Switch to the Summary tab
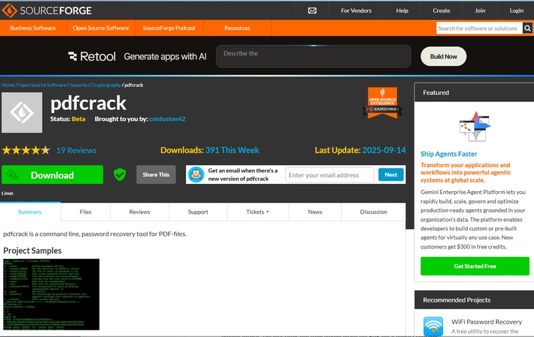This screenshot has width=534, height=337. coord(30,212)
